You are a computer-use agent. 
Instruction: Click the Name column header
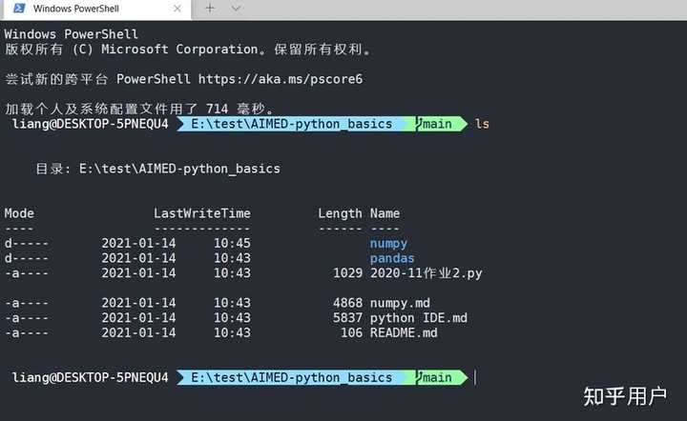pyautogui.click(x=385, y=213)
